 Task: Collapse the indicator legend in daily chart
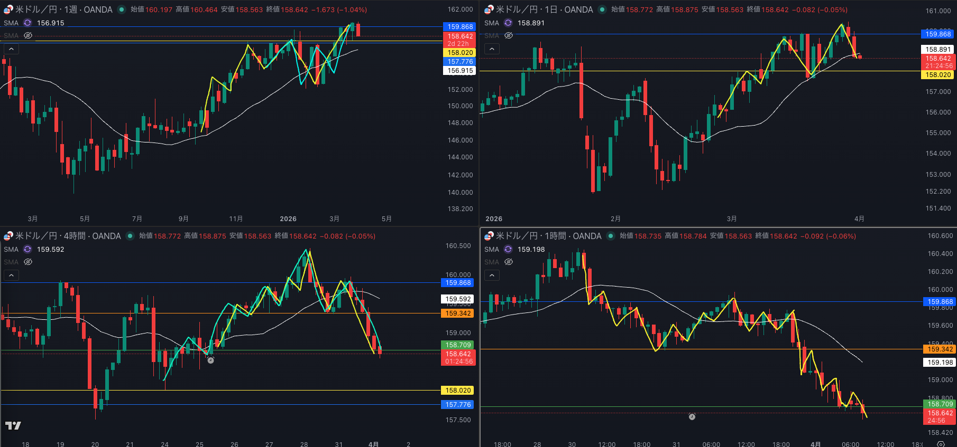(492, 49)
